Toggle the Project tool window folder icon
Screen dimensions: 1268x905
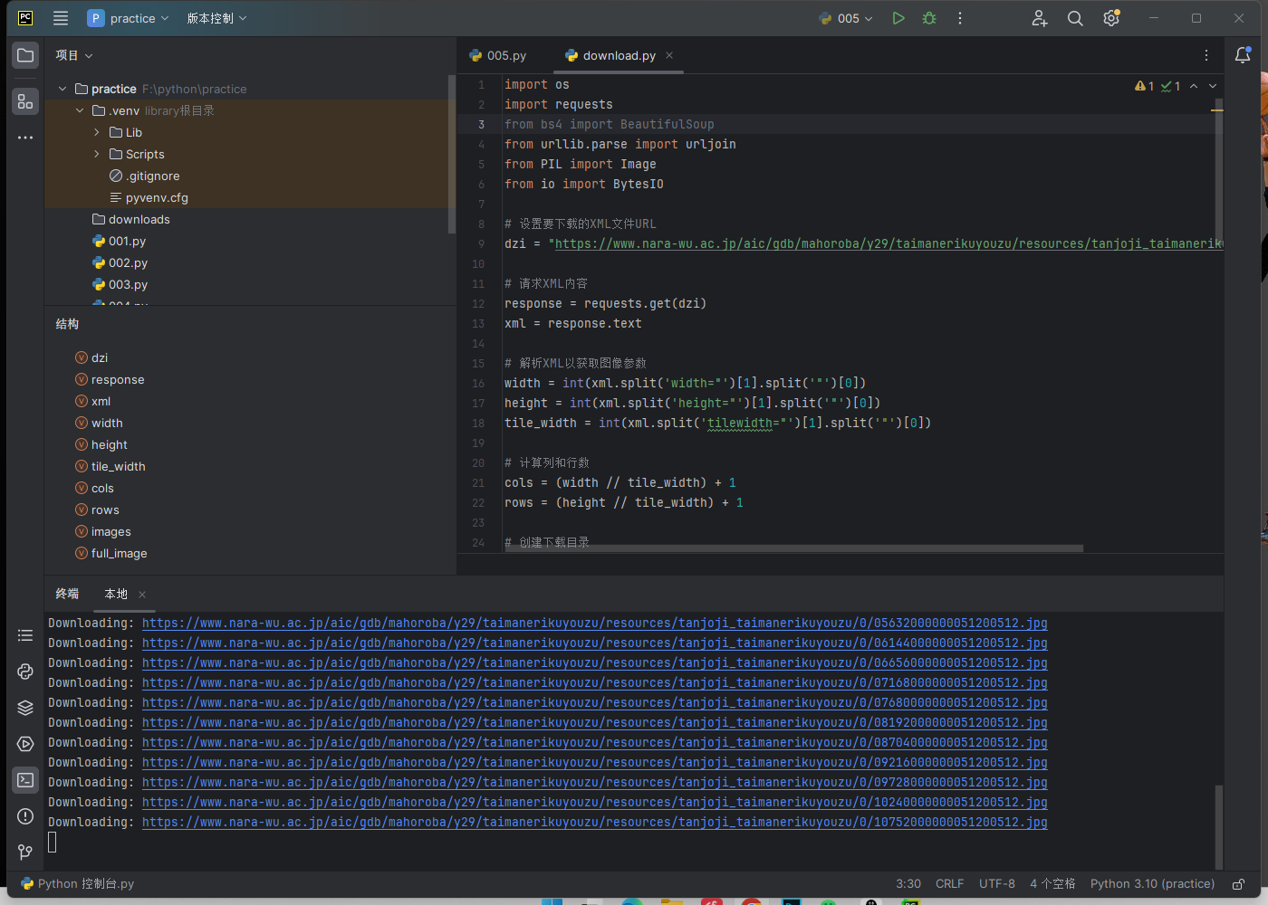coord(25,55)
